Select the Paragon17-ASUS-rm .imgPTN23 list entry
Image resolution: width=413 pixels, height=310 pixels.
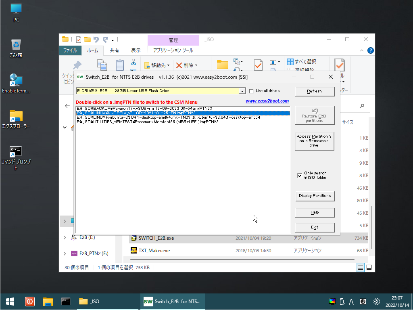pyautogui.click(x=183, y=109)
